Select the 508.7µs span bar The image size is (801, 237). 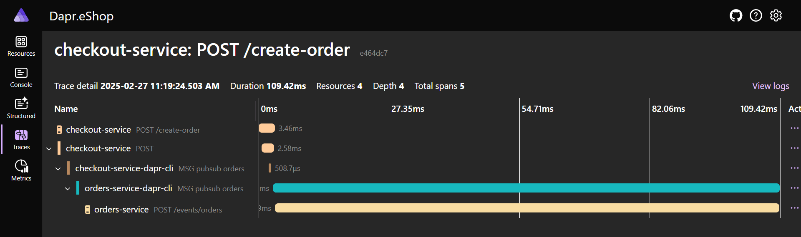coord(270,168)
